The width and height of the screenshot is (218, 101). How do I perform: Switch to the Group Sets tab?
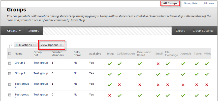191,4
